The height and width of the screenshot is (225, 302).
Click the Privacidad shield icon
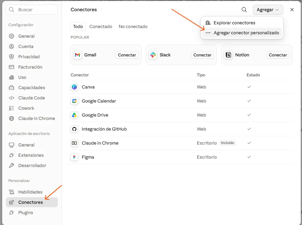(12, 57)
